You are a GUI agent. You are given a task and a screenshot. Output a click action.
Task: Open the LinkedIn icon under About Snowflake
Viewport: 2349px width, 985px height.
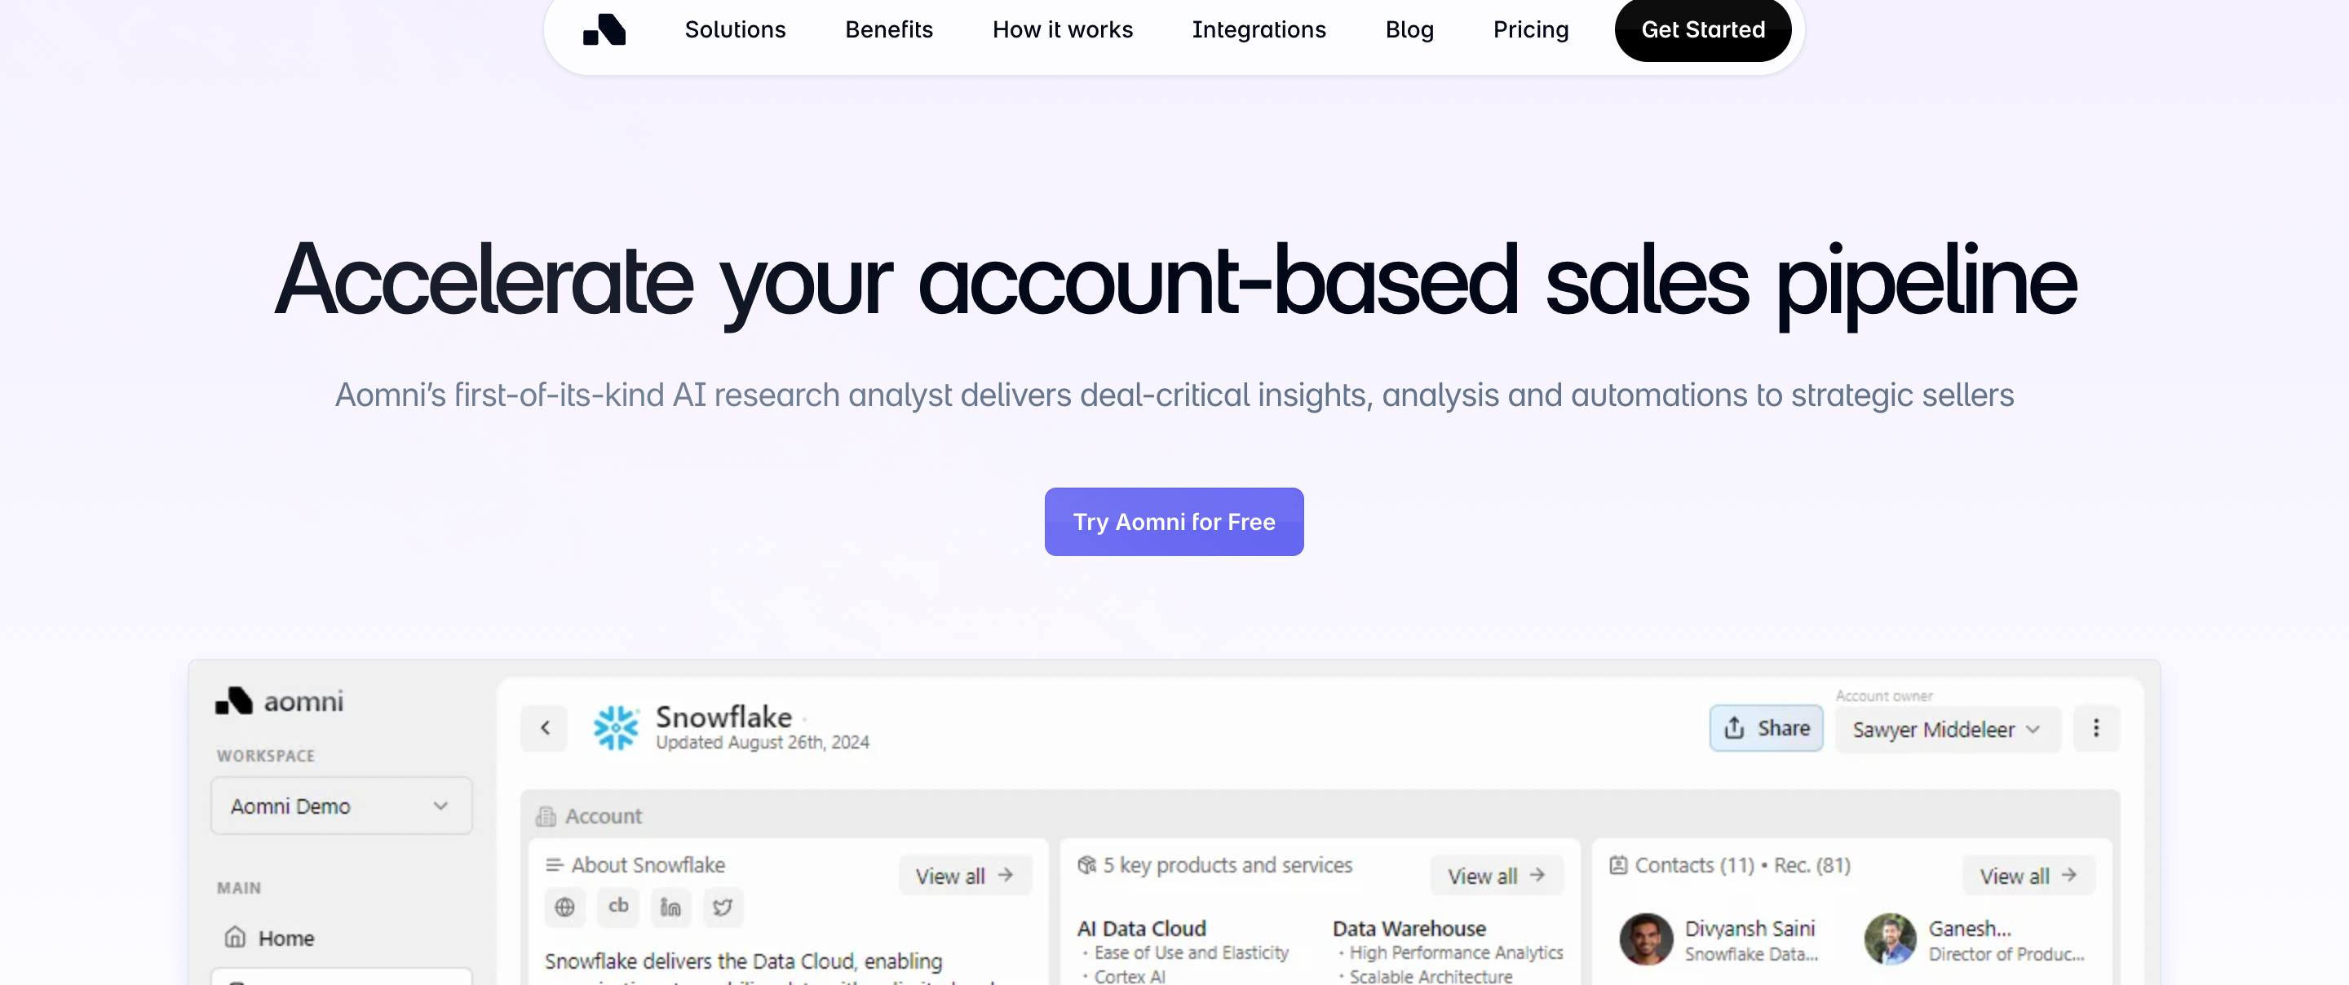[670, 908]
